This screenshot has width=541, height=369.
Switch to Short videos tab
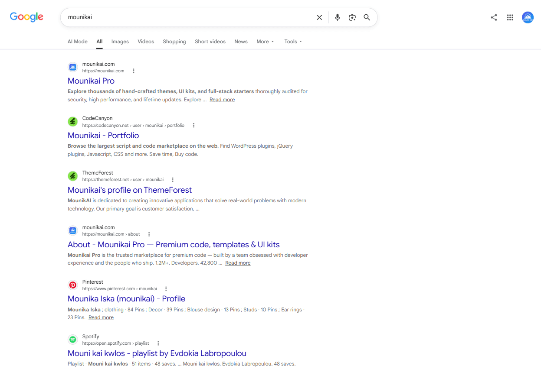[210, 42]
